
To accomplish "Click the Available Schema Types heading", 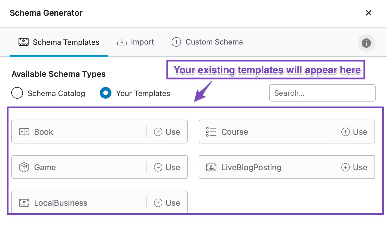I will click(x=58, y=74).
